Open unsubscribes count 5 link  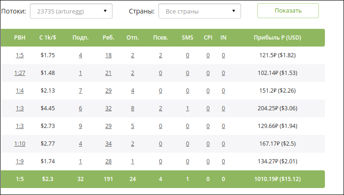click(x=133, y=126)
